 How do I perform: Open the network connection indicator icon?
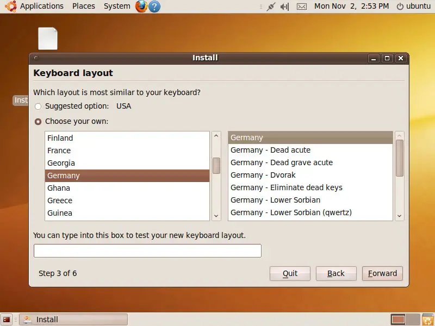click(271, 7)
